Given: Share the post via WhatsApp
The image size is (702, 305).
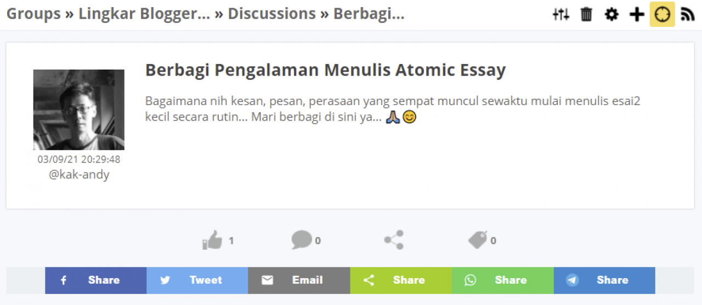Looking at the screenshot, I should 502,280.
